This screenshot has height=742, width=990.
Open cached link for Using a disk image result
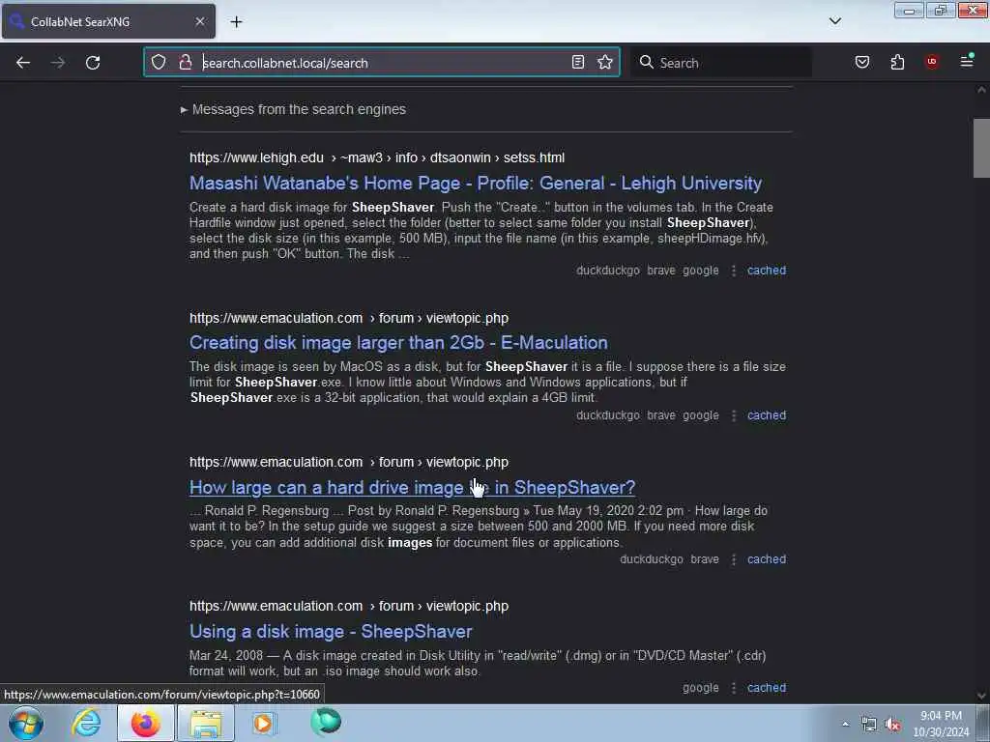pos(767,688)
